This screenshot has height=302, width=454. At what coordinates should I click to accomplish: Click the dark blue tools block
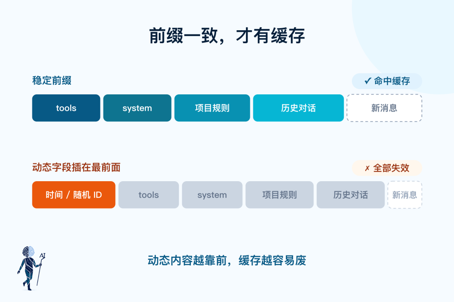click(66, 108)
